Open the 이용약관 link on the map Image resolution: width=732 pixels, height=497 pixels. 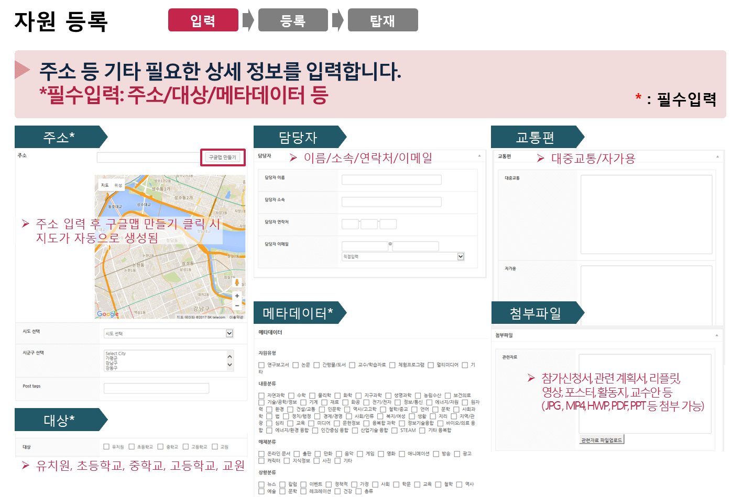[x=236, y=317]
